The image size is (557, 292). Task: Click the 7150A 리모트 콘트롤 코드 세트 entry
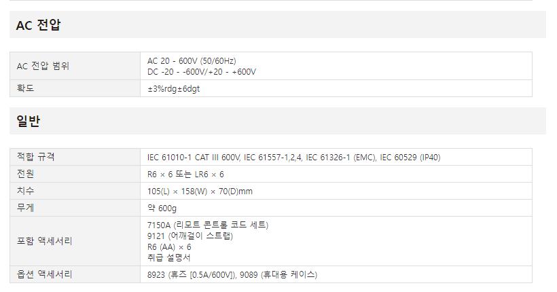click(208, 225)
